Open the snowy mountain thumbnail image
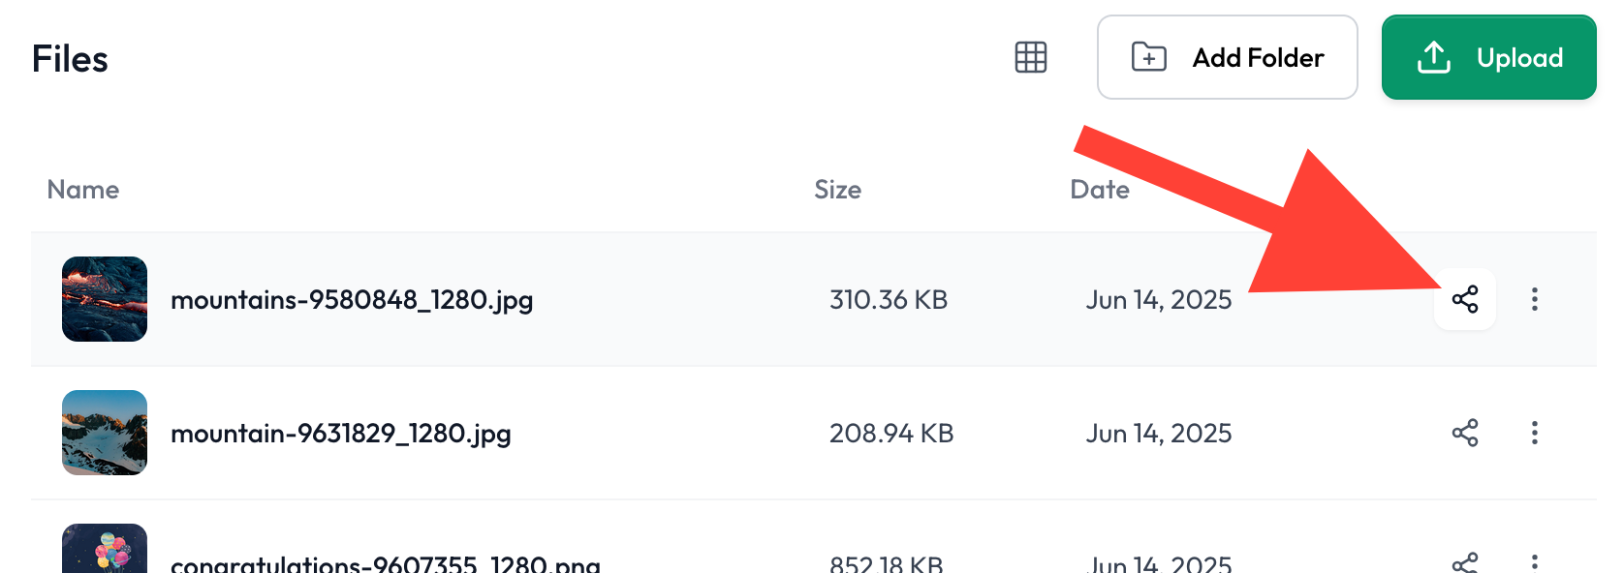This screenshot has width=1624, height=573. coord(105,433)
